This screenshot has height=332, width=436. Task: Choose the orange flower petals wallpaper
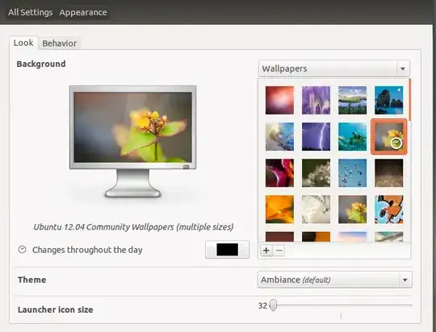[x=279, y=210]
